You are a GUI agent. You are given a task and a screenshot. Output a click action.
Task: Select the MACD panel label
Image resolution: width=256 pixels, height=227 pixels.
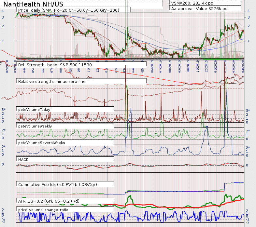(23, 160)
